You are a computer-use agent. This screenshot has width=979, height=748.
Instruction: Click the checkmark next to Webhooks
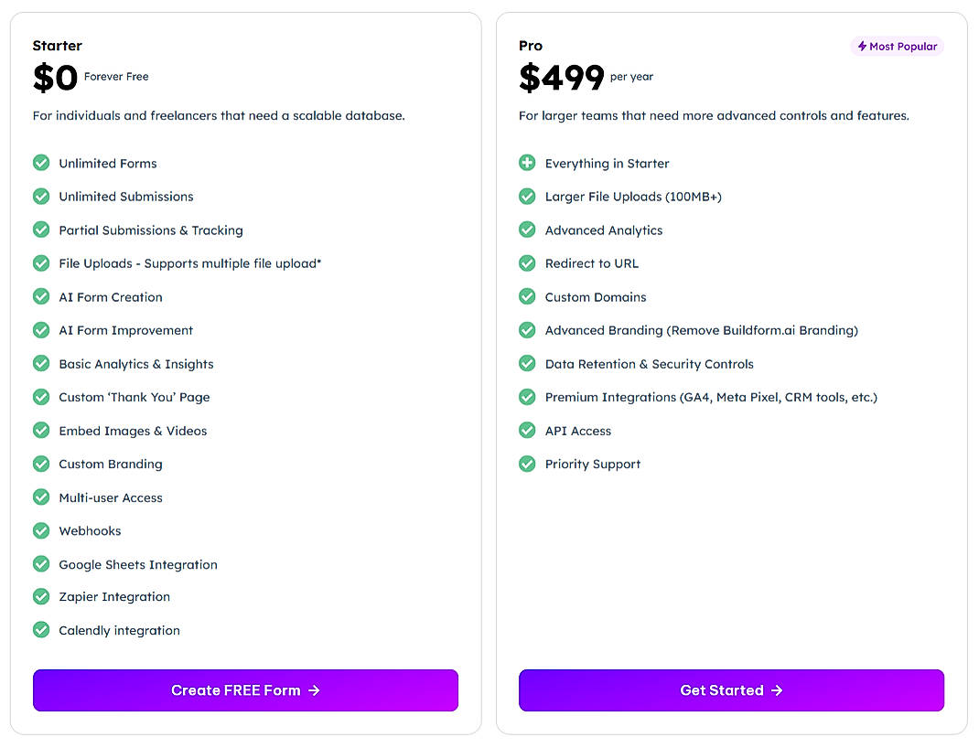coord(41,530)
